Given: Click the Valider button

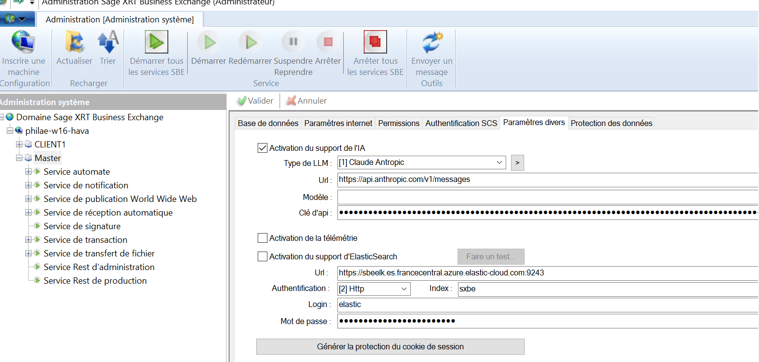Looking at the screenshot, I should tap(255, 101).
